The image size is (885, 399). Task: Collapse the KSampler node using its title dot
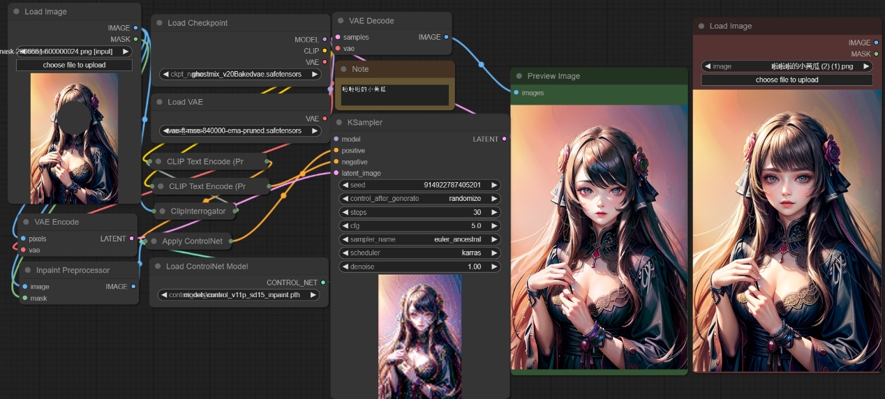(x=338, y=123)
